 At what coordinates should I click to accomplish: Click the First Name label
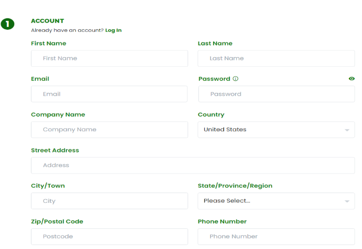(x=49, y=43)
